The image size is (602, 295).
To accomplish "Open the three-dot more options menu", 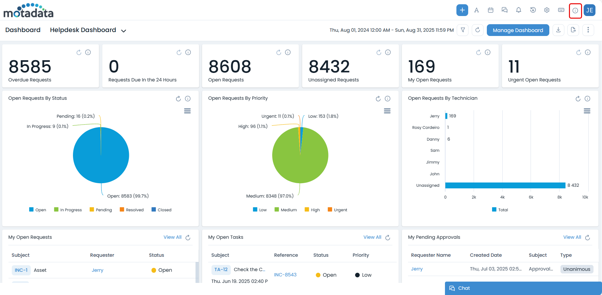I will 588,30.
